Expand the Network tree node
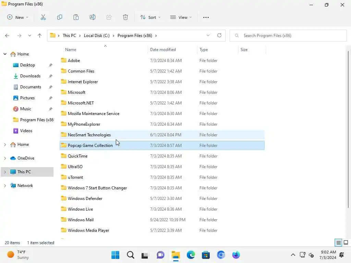Image resolution: width=351 pixels, height=263 pixels. (x=5, y=186)
